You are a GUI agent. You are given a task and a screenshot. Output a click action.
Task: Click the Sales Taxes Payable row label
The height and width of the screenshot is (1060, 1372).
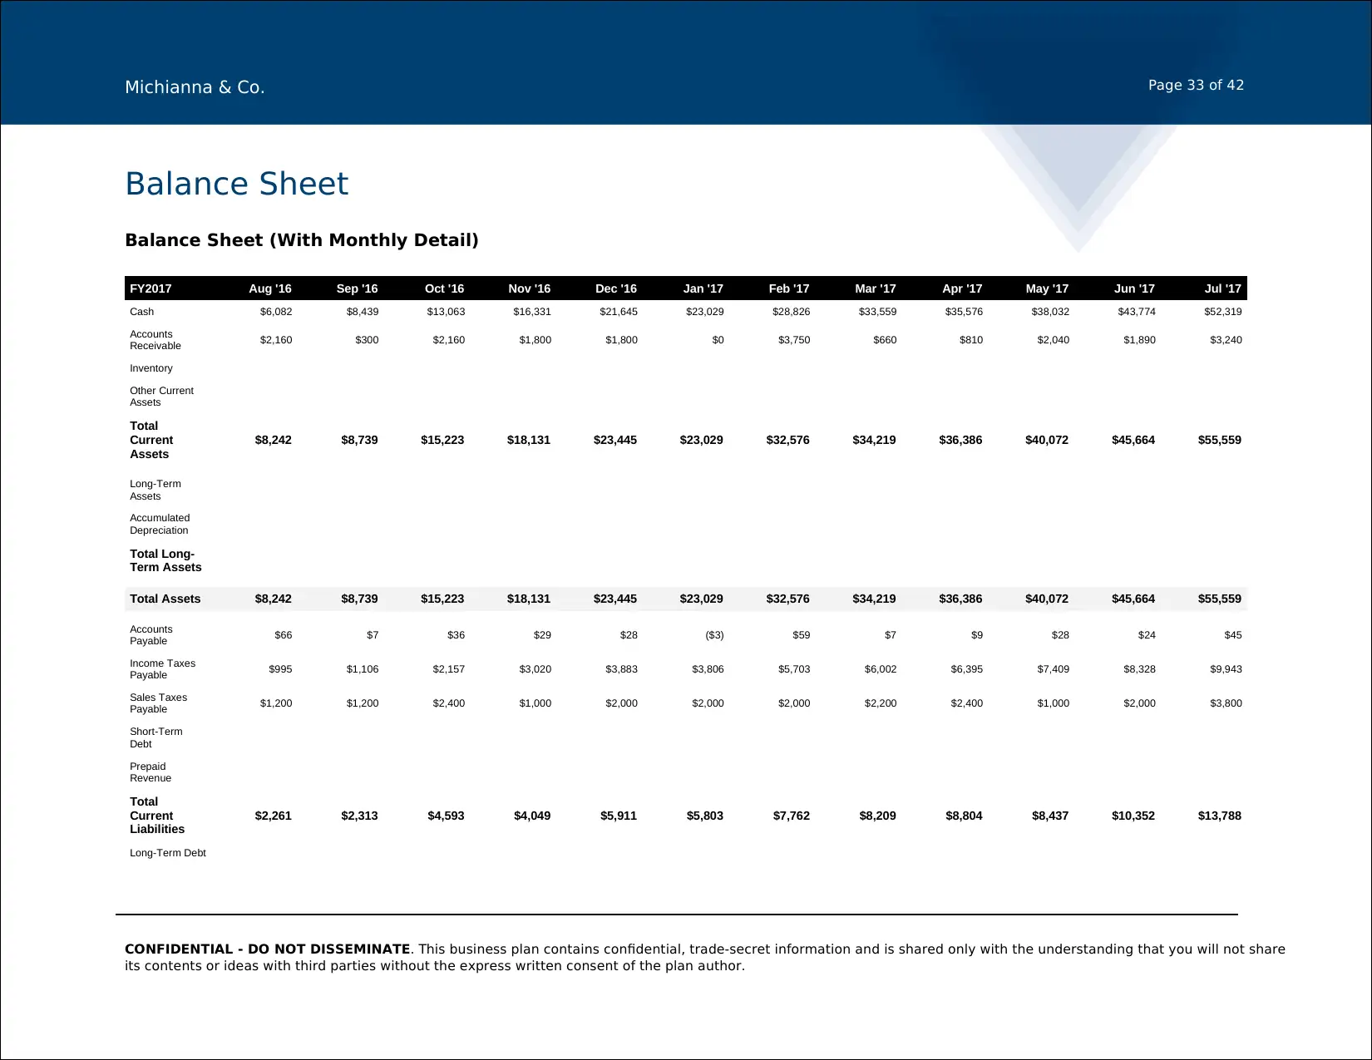158,703
